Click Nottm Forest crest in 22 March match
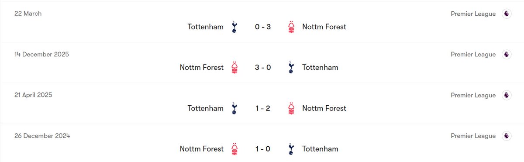The width and height of the screenshot is (524, 162). tap(291, 27)
